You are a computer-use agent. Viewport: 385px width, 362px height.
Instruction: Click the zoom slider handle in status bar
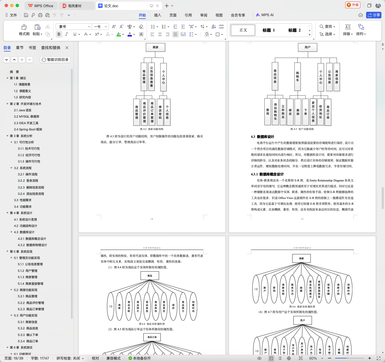[348, 358]
